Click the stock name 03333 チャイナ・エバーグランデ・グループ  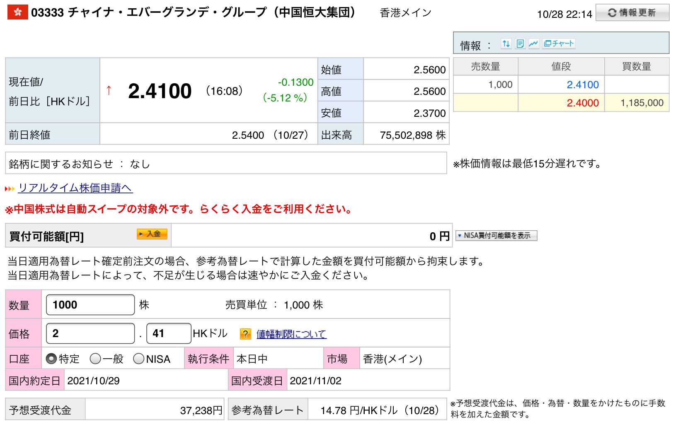point(194,12)
